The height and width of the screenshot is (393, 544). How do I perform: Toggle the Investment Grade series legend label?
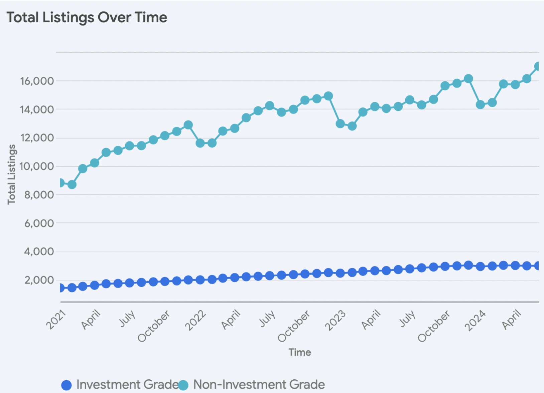[127, 384]
